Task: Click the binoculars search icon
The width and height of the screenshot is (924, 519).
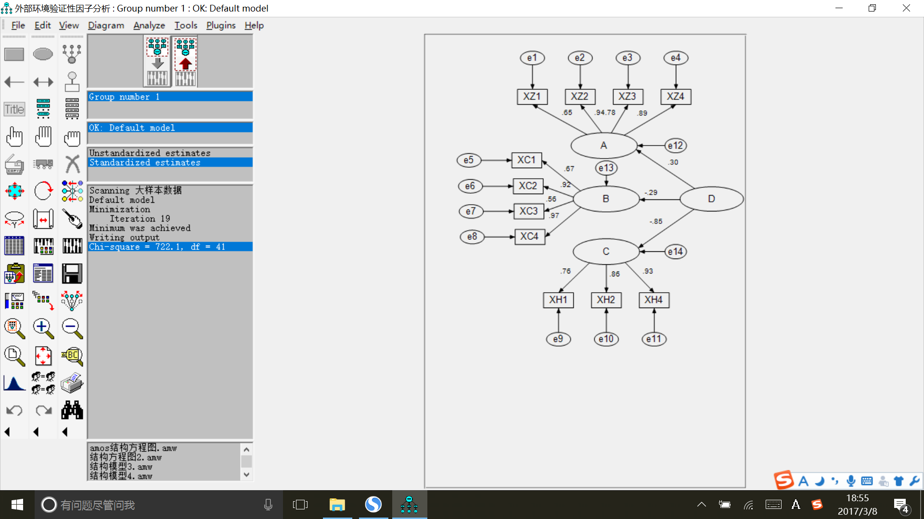Action: 72,410
